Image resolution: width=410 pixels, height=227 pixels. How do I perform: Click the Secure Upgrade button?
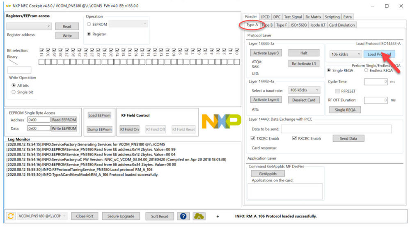pyautogui.click(x=121, y=216)
